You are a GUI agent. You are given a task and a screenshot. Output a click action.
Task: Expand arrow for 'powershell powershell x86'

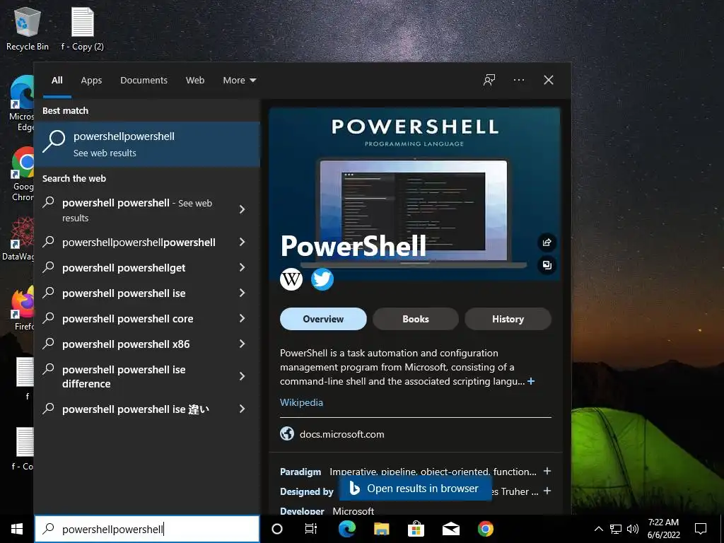point(242,344)
